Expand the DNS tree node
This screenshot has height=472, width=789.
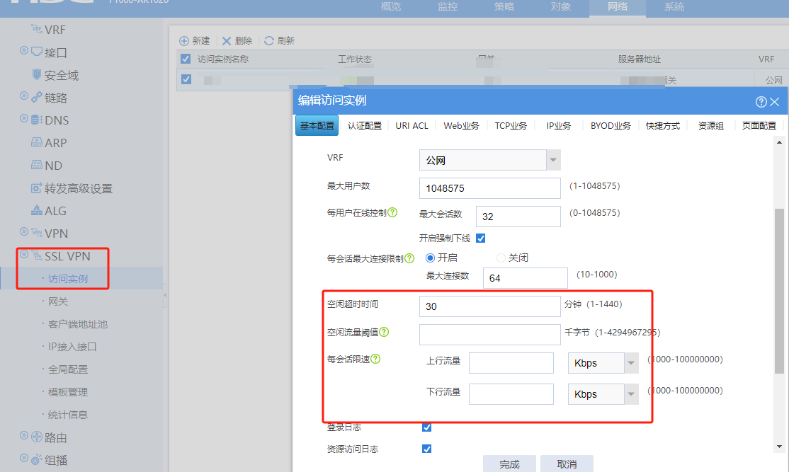[23, 118]
